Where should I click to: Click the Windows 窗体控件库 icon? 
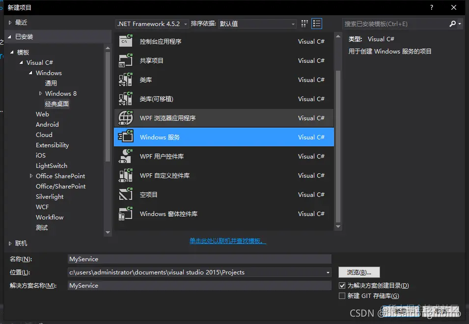(x=126, y=214)
